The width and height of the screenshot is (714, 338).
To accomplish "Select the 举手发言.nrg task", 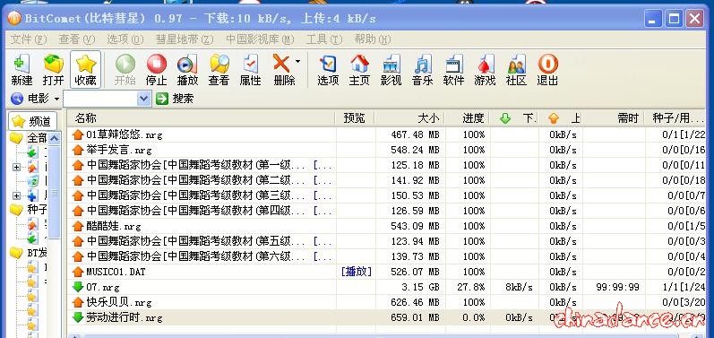I will coord(387,150).
